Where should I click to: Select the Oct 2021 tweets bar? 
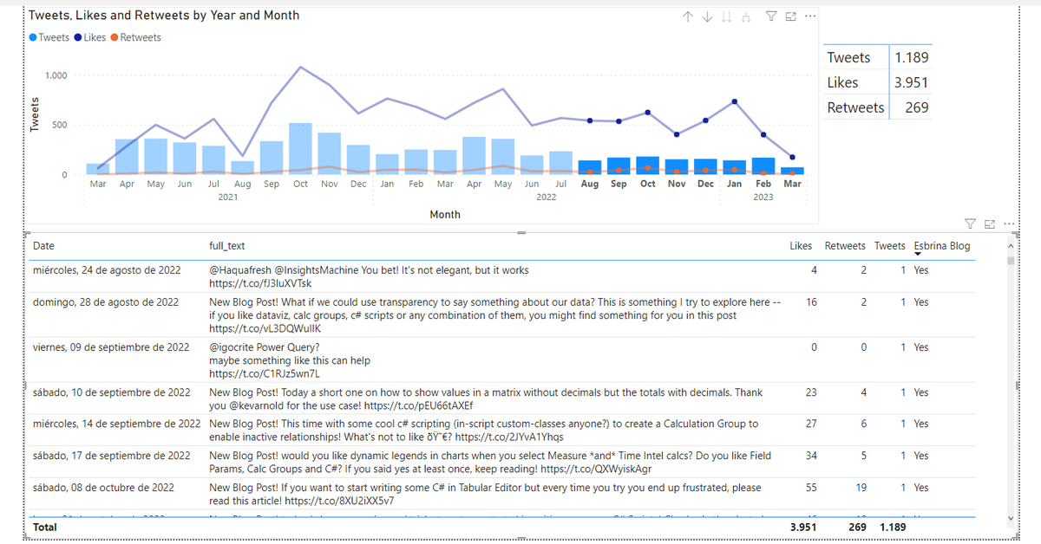point(300,149)
